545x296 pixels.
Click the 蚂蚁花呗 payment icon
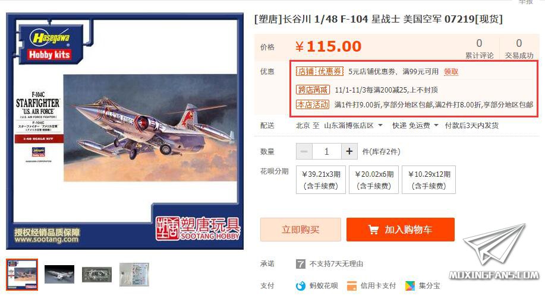(x=300, y=286)
